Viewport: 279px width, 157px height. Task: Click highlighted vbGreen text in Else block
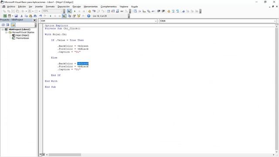[x=83, y=64]
